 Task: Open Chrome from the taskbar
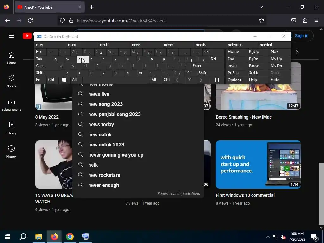coord(70,236)
